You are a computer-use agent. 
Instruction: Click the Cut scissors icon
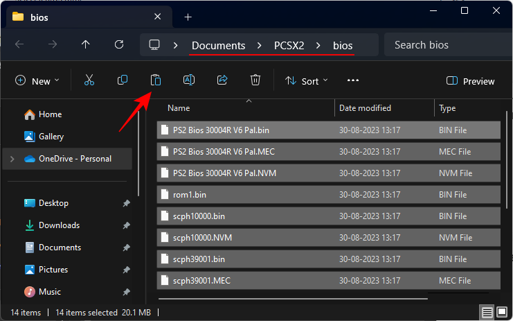[89, 80]
